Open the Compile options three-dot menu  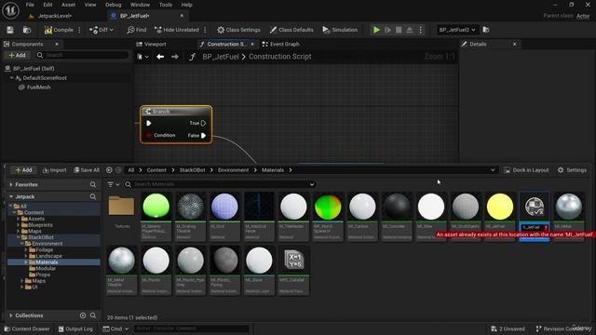(x=79, y=30)
